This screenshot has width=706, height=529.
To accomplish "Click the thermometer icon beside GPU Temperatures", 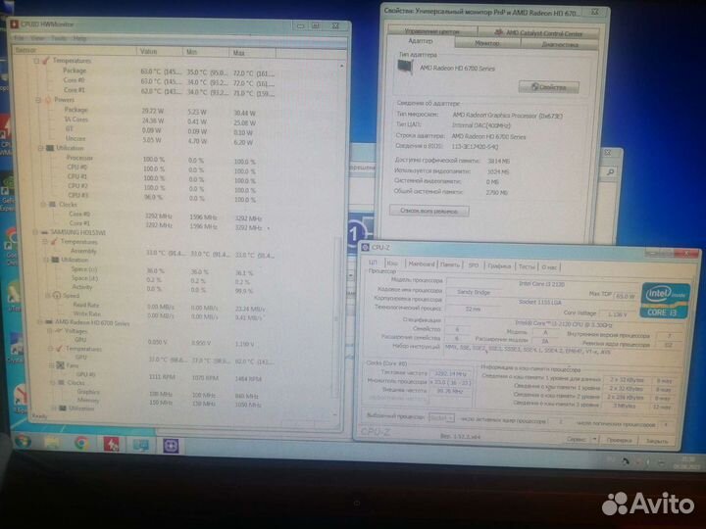I will [x=60, y=349].
